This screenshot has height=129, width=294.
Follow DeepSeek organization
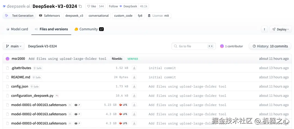(123, 6)
